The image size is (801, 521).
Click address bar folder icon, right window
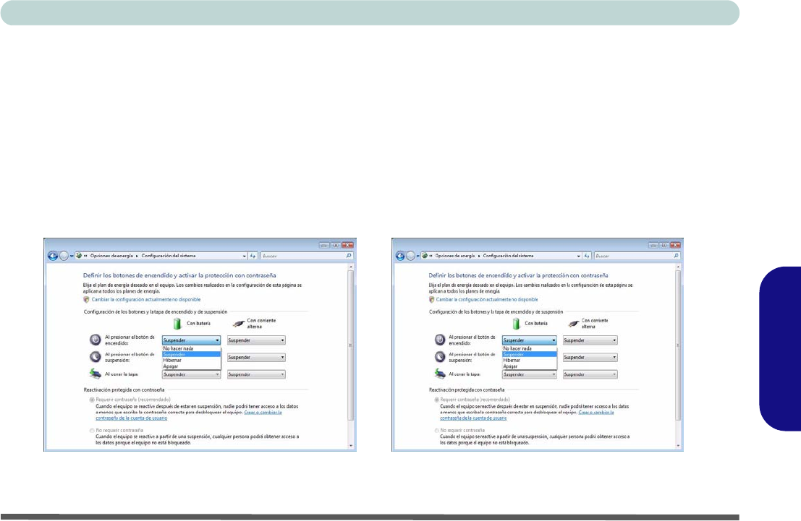pyautogui.click(x=425, y=256)
